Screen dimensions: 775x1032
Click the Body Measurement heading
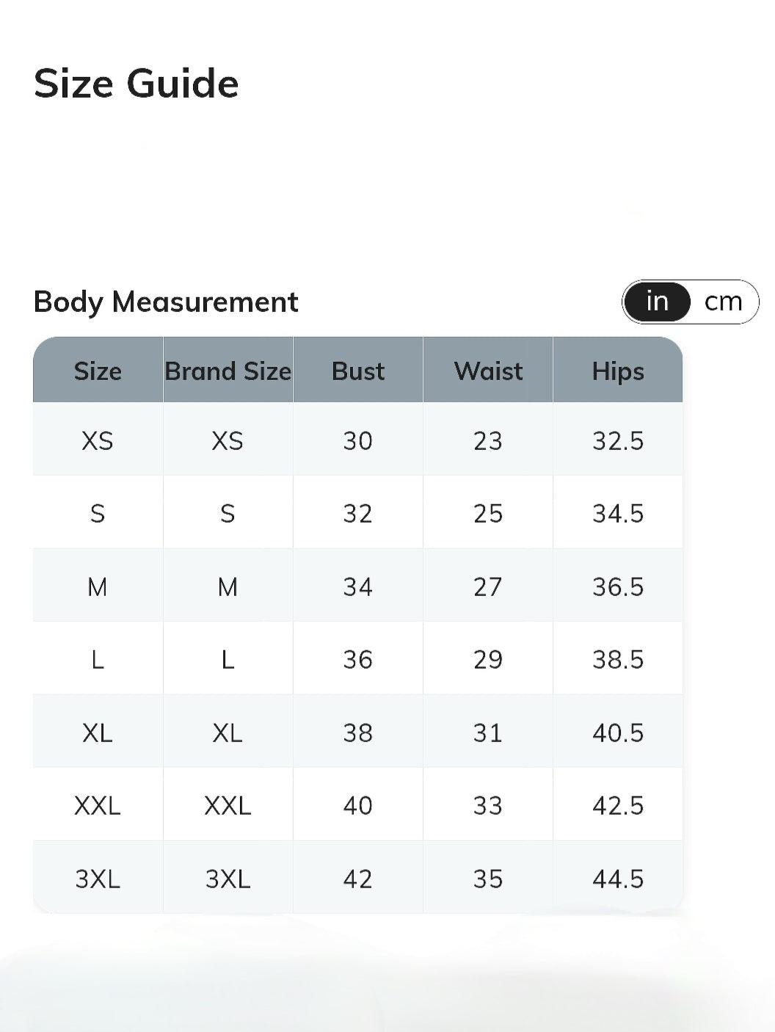(166, 302)
